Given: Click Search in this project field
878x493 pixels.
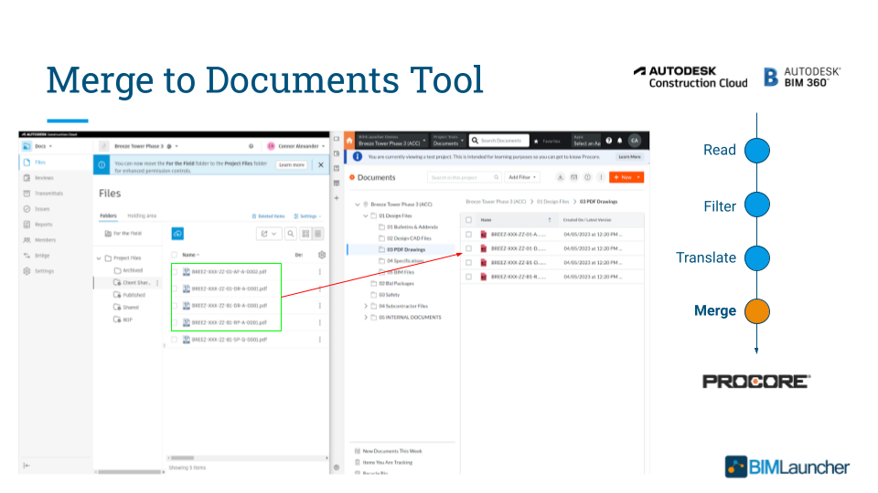Looking at the screenshot, I should [465, 177].
